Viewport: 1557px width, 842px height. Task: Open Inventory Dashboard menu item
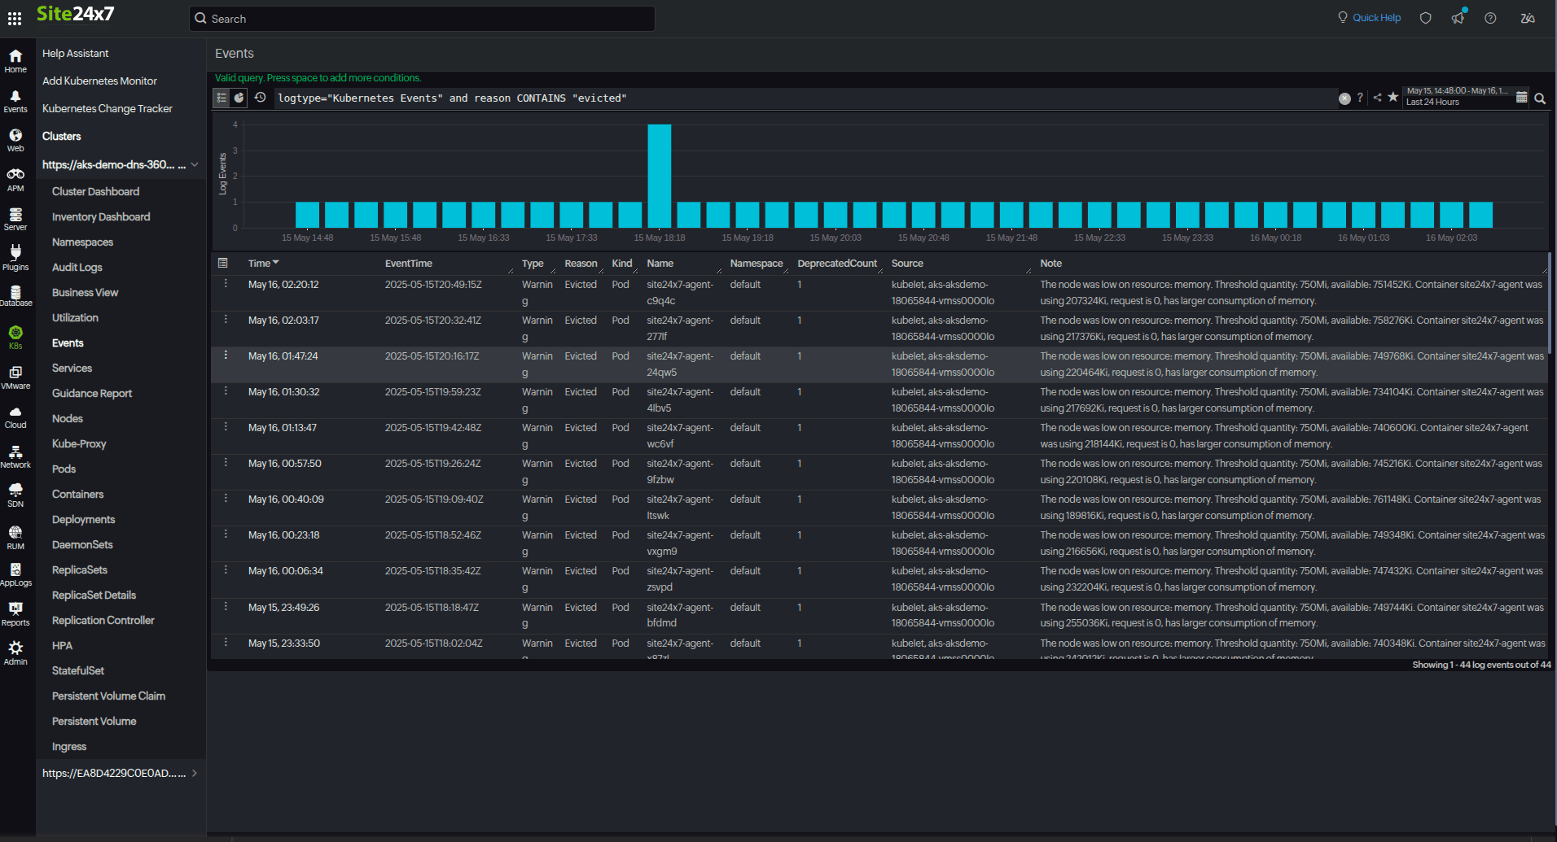coord(101,216)
